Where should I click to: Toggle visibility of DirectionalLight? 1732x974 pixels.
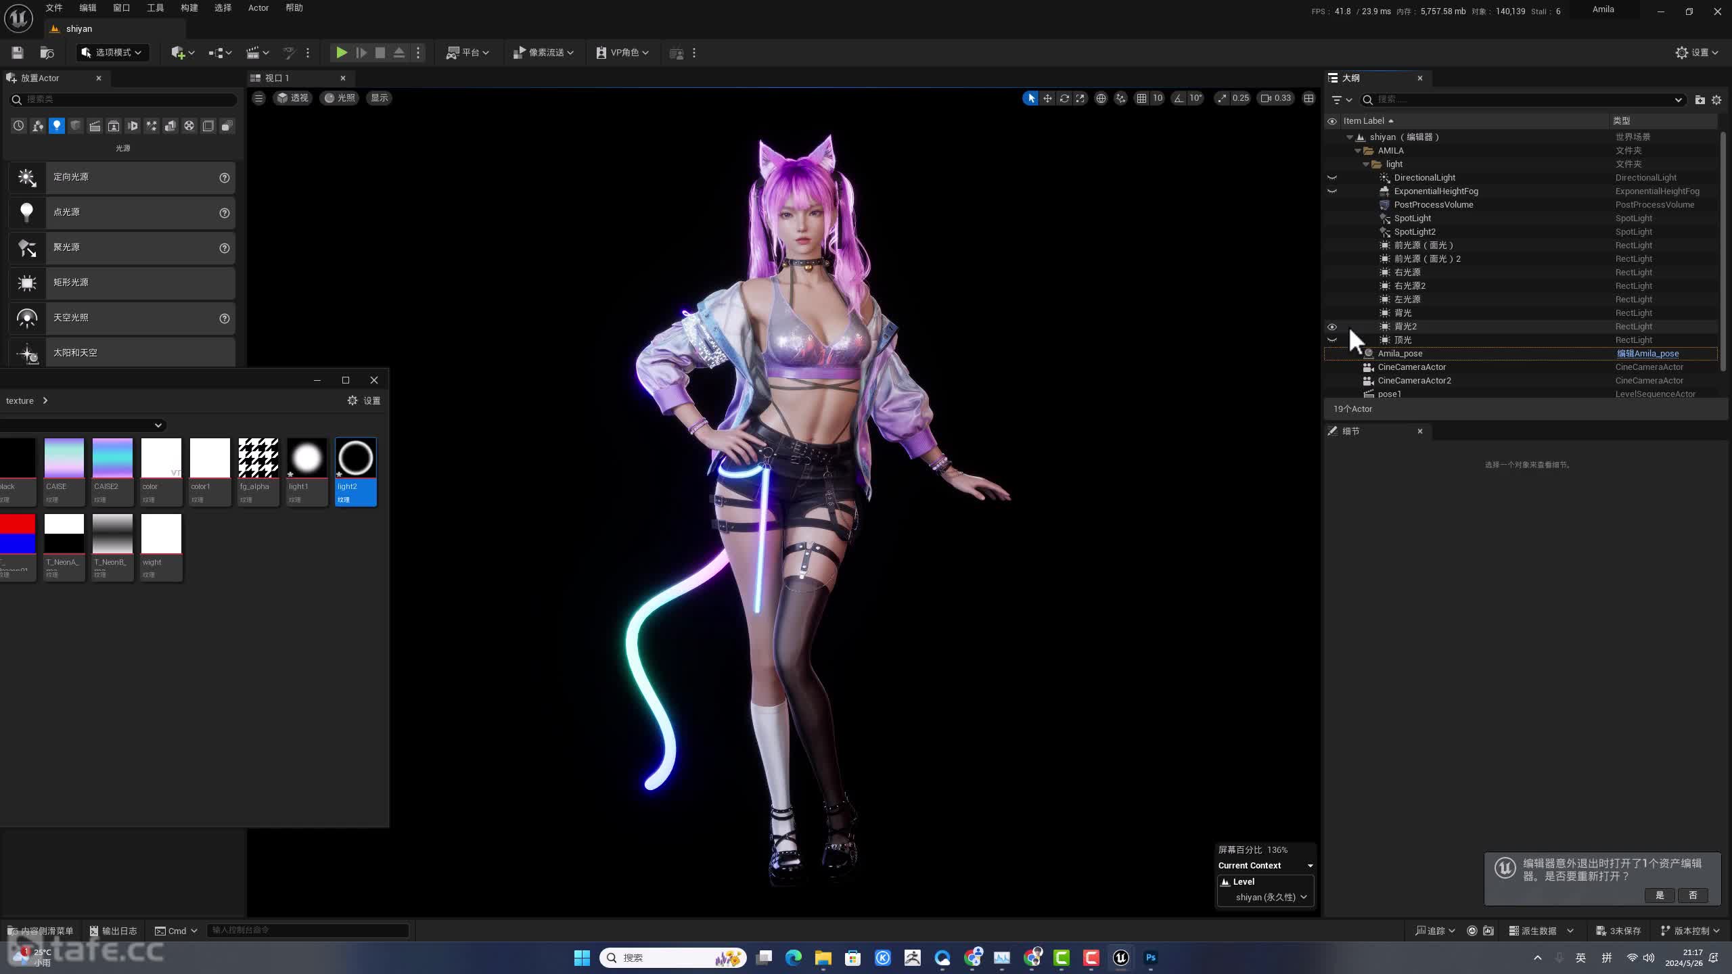(1332, 178)
